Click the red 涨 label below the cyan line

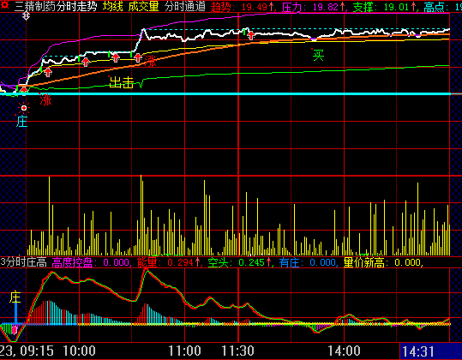tap(45, 99)
